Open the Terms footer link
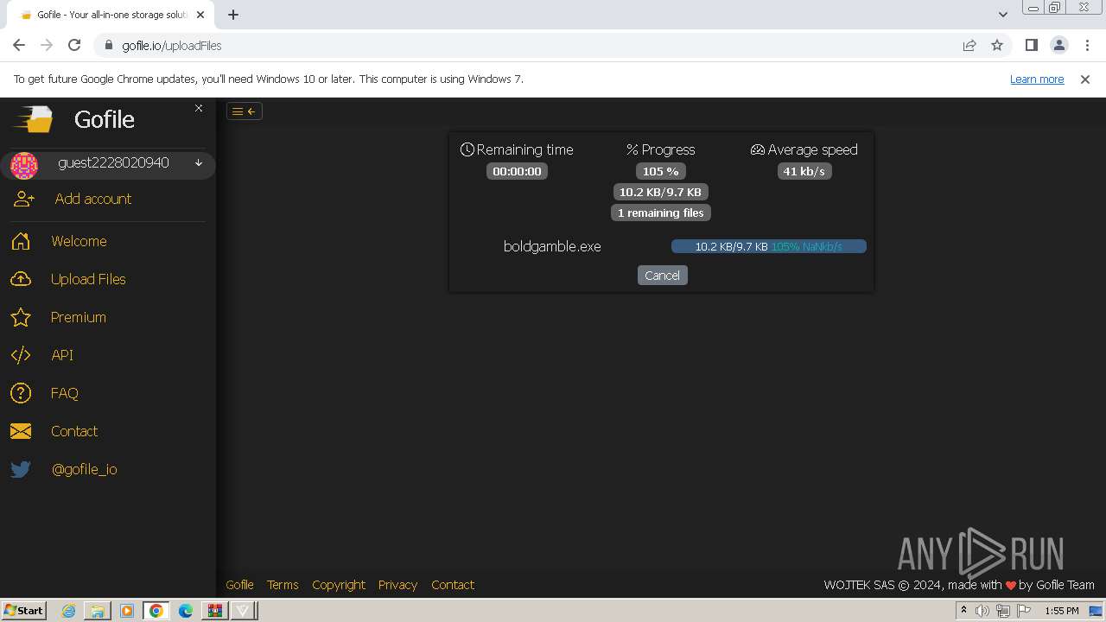Screen dimensions: 1106x622 tap(283, 585)
